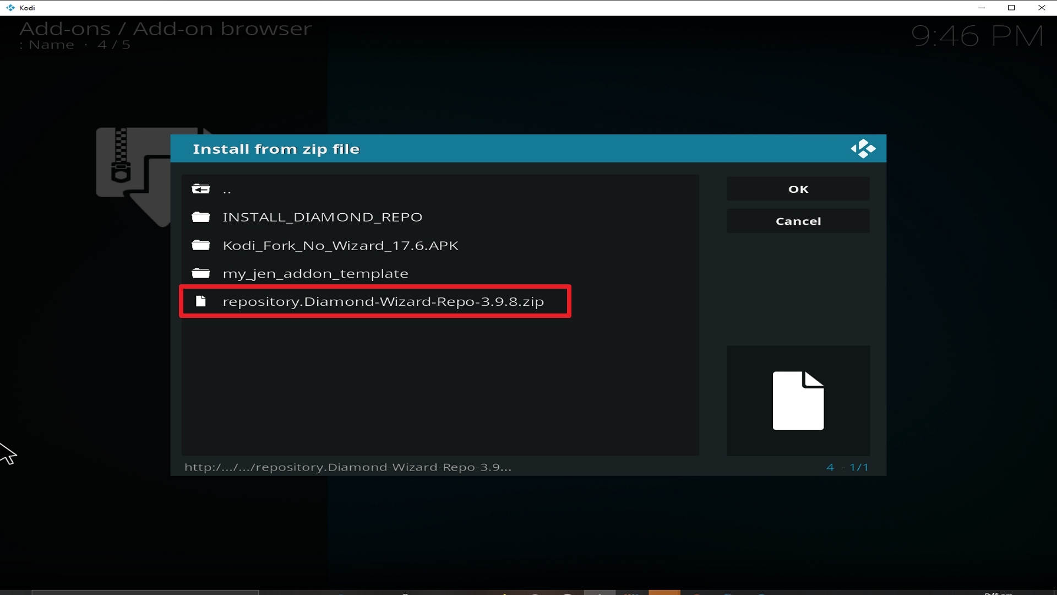
Task: Click the 9:46 PM clock
Action: click(977, 36)
